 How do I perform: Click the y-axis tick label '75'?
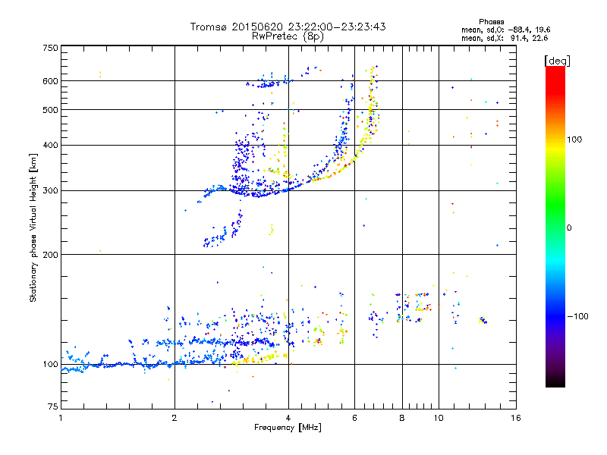tap(53, 406)
